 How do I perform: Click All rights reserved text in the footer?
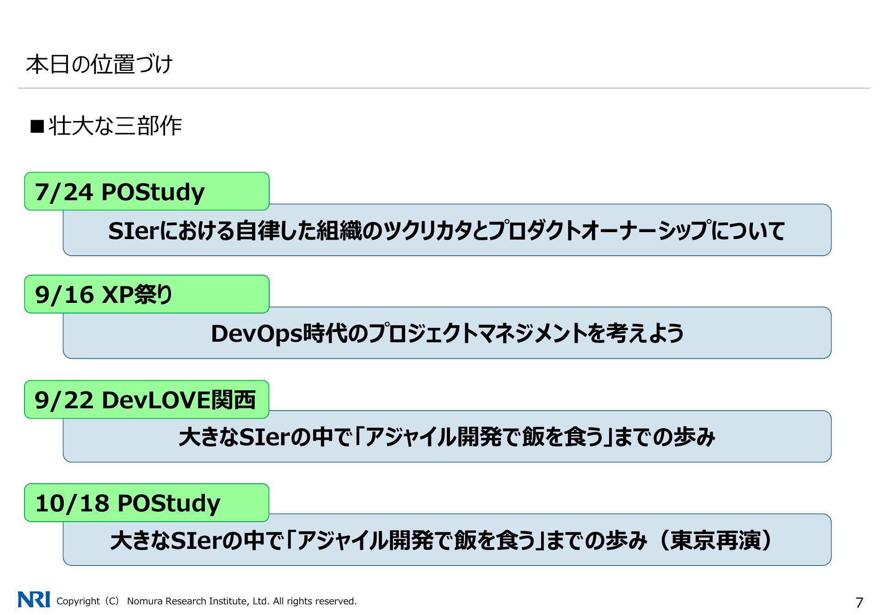coord(314,601)
